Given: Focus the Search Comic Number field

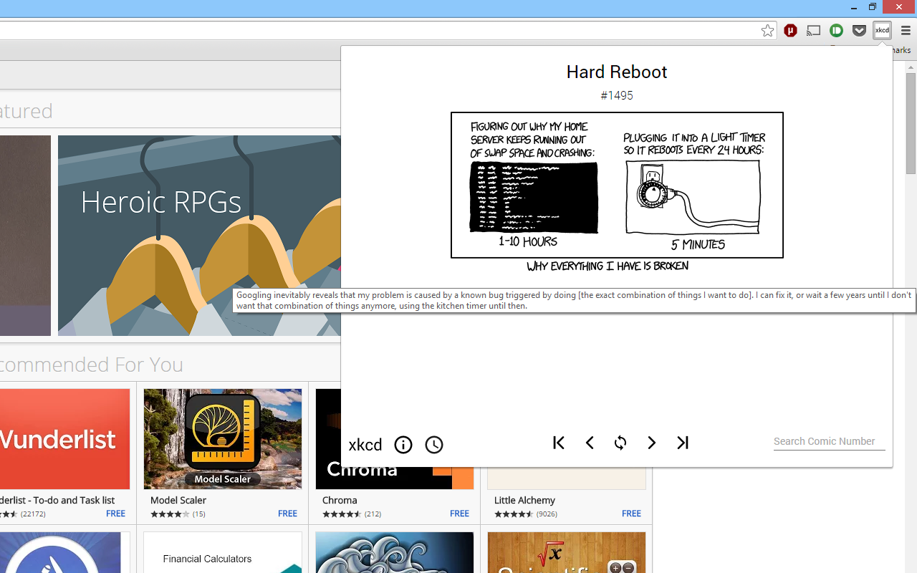Looking at the screenshot, I should tap(829, 441).
